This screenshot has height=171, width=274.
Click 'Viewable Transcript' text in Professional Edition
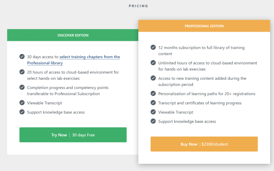click(x=176, y=112)
